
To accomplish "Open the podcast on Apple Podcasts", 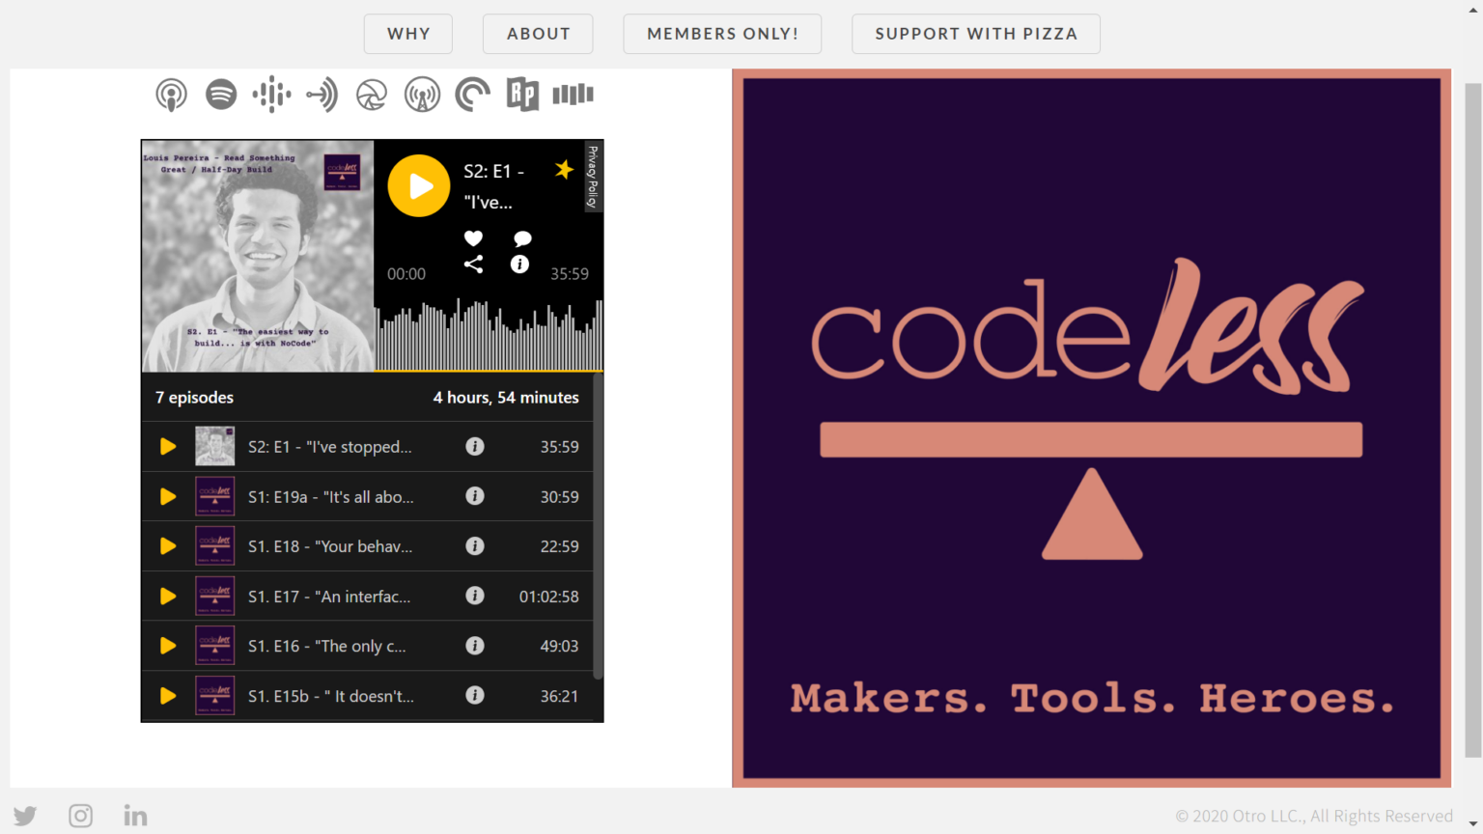I will click(x=171, y=94).
